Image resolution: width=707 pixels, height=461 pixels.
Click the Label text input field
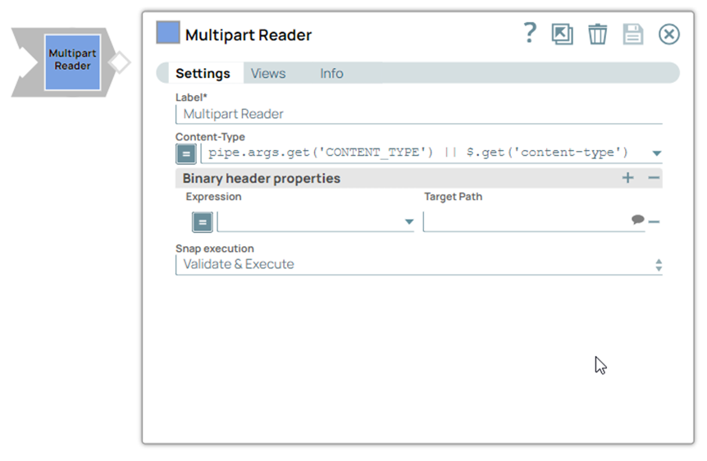click(418, 115)
